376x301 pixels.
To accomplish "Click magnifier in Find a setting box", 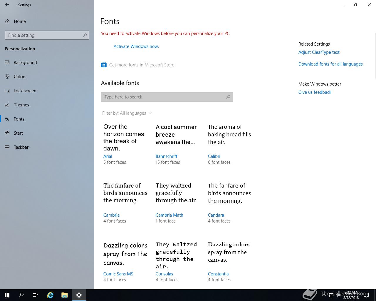I will [85, 35].
